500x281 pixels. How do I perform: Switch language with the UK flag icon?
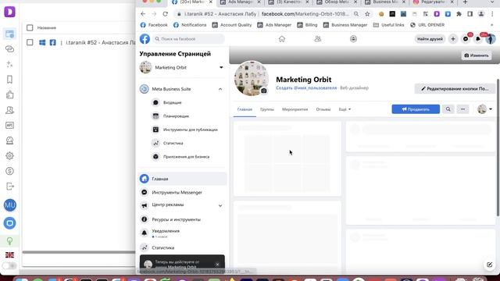click(9, 255)
